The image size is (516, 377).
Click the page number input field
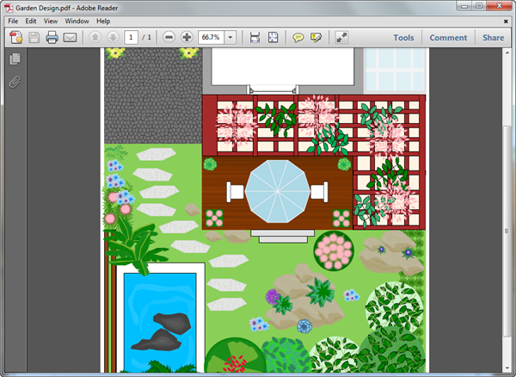(x=131, y=38)
